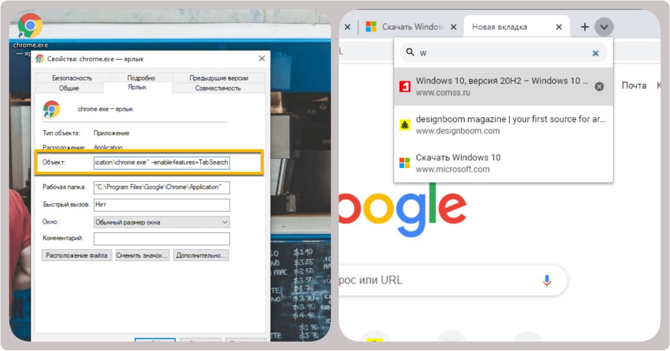Click the Microsoft favicon in results
The image size is (670, 351).
click(x=405, y=163)
